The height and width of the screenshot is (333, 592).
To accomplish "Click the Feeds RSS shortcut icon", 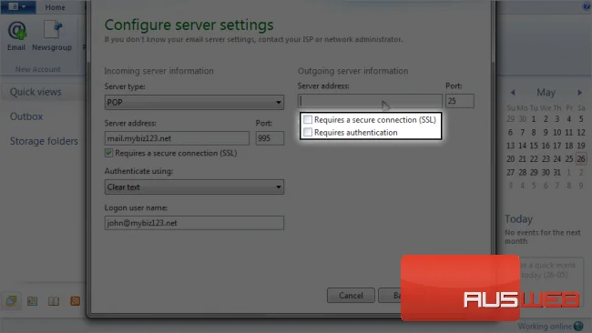I will tap(75, 301).
